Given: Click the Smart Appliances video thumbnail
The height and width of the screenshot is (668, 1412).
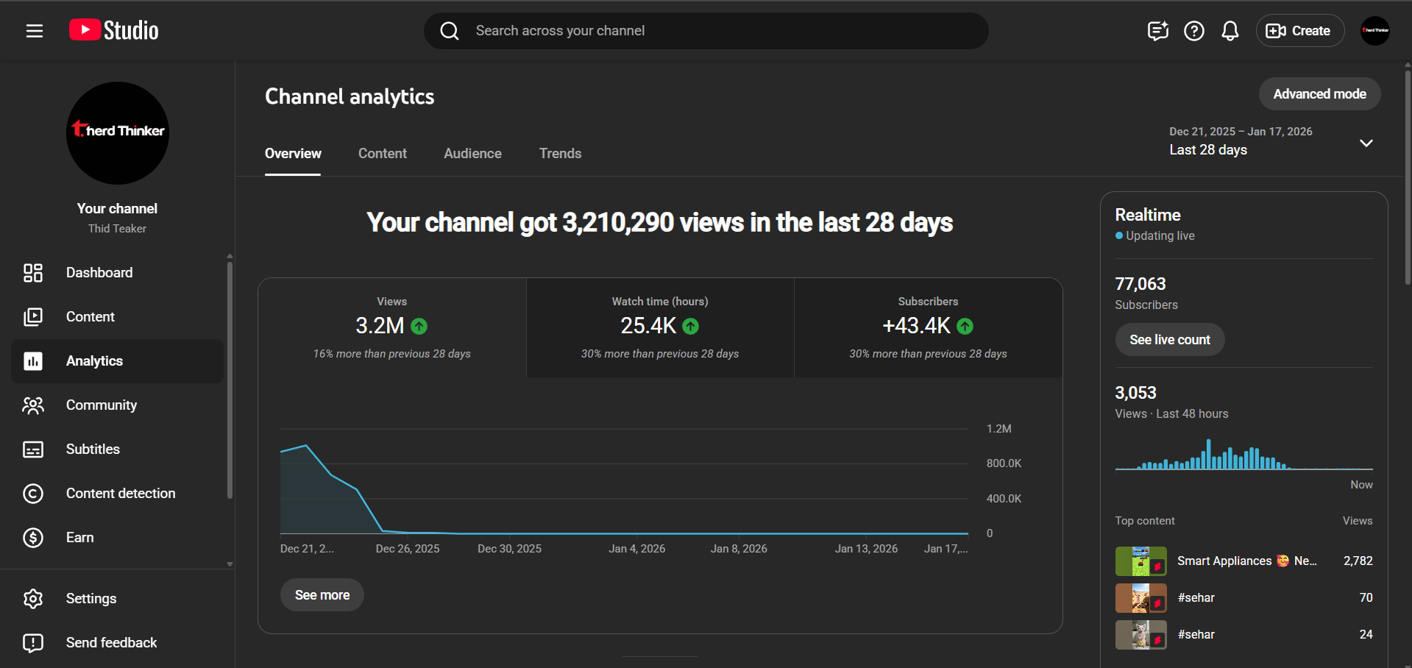Looking at the screenshot, I should 1140,561.
